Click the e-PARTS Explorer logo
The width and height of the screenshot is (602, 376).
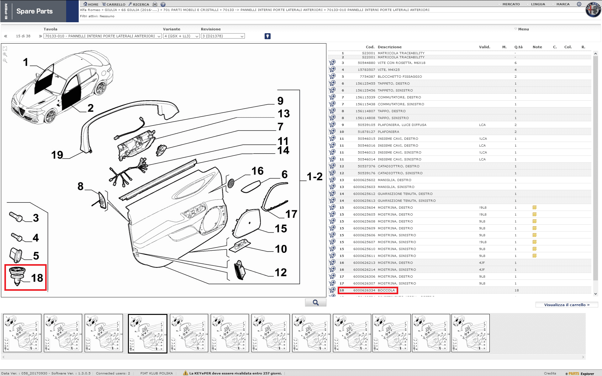pyautogui.click(x=580, y=373)
